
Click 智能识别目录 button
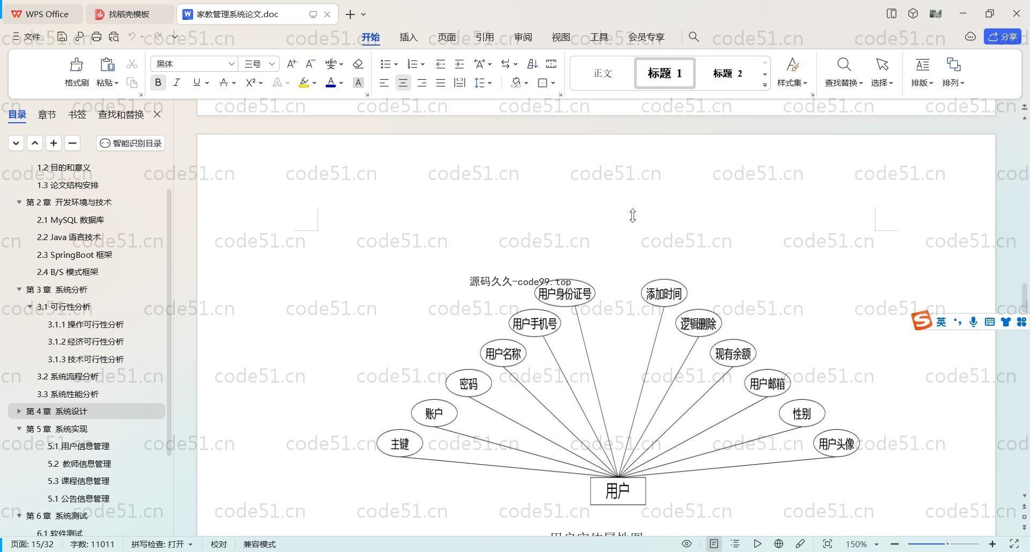[131, 143]
